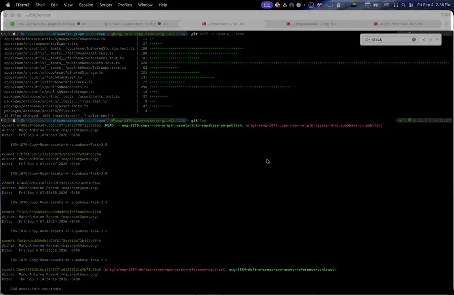Jump to previous search match
Screen dimensions: 454x295
(424, 40)
